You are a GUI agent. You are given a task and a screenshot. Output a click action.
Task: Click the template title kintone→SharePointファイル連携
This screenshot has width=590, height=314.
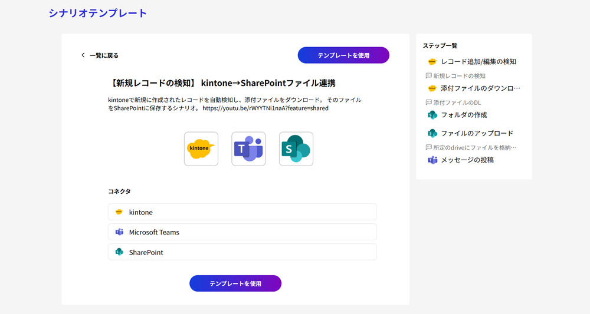(x=268, y=83)
